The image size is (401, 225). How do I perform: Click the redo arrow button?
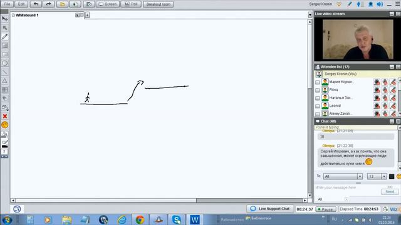pos(48,4)
